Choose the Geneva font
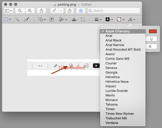This screenshot has width=162, height=128. [123, 68]
